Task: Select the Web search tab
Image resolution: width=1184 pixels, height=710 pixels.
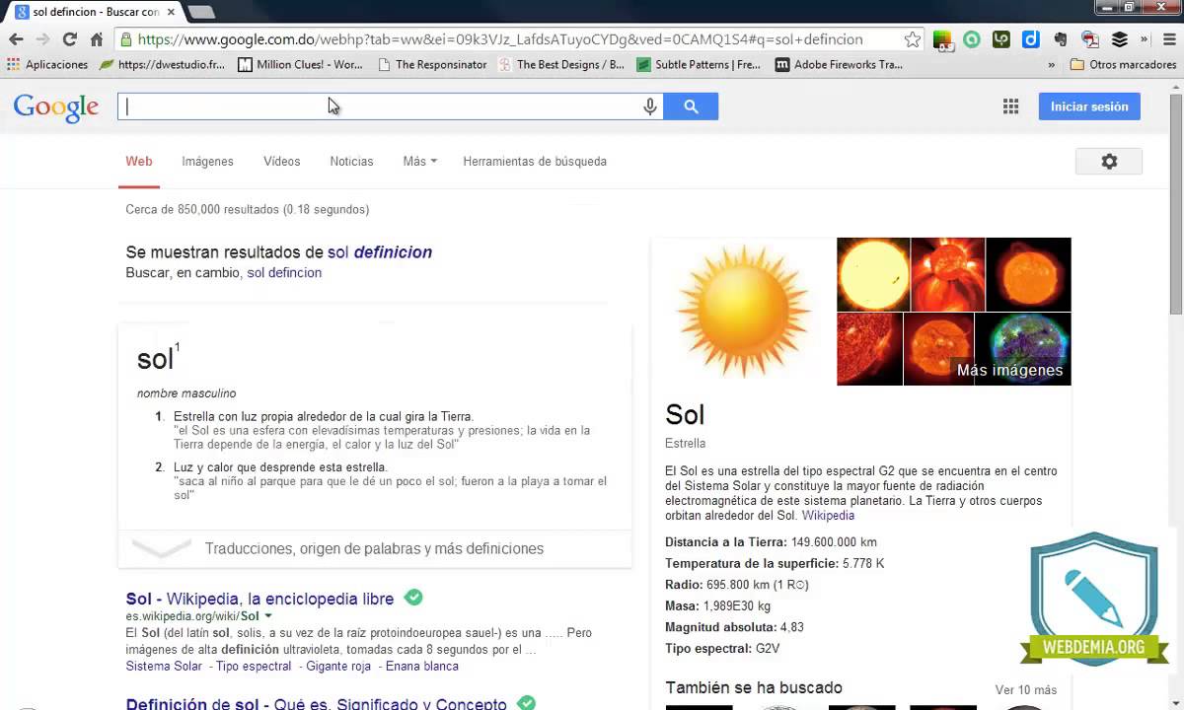Action: point(139,162)
